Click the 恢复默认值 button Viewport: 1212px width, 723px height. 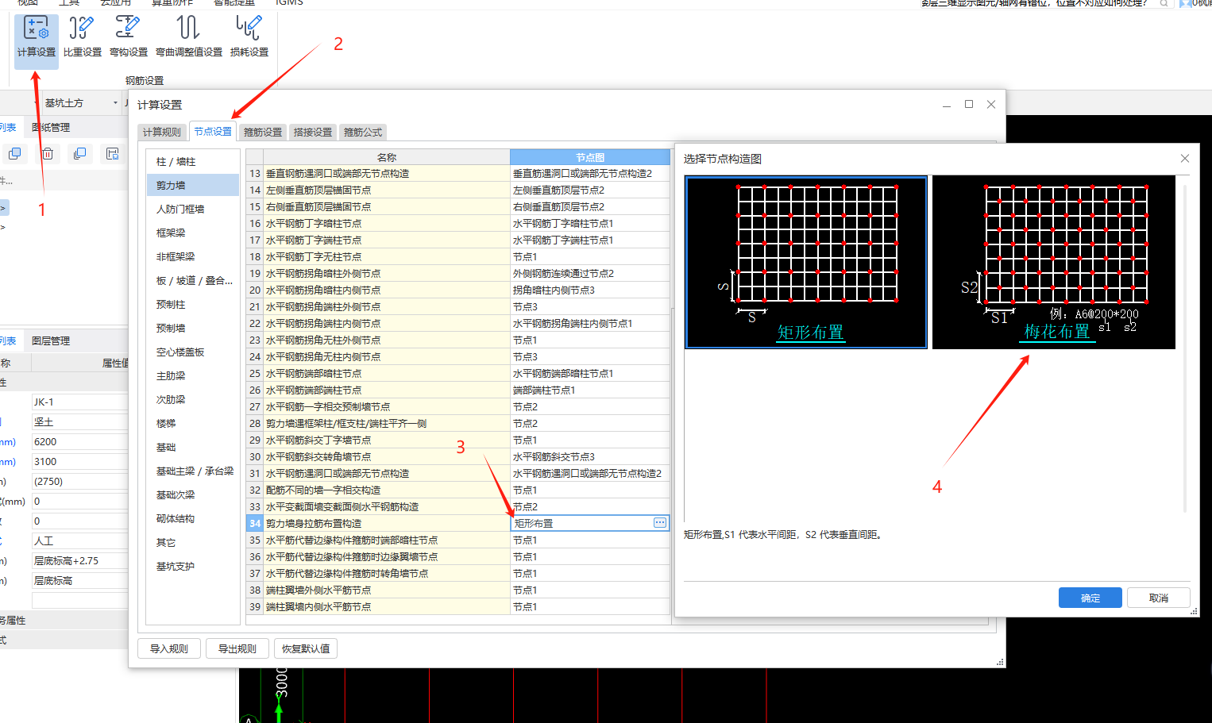click(x=306, y=648)
